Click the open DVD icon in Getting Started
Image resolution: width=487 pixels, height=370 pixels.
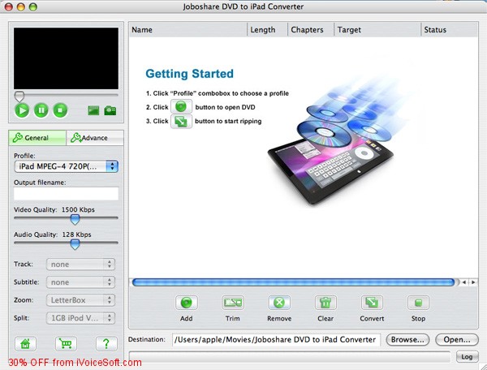tap(181, 107)
